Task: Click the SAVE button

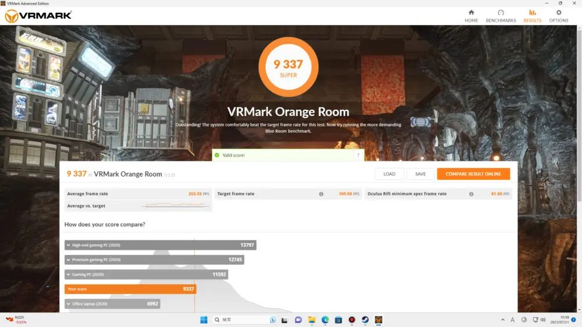Action: click(x=420, y=174)
